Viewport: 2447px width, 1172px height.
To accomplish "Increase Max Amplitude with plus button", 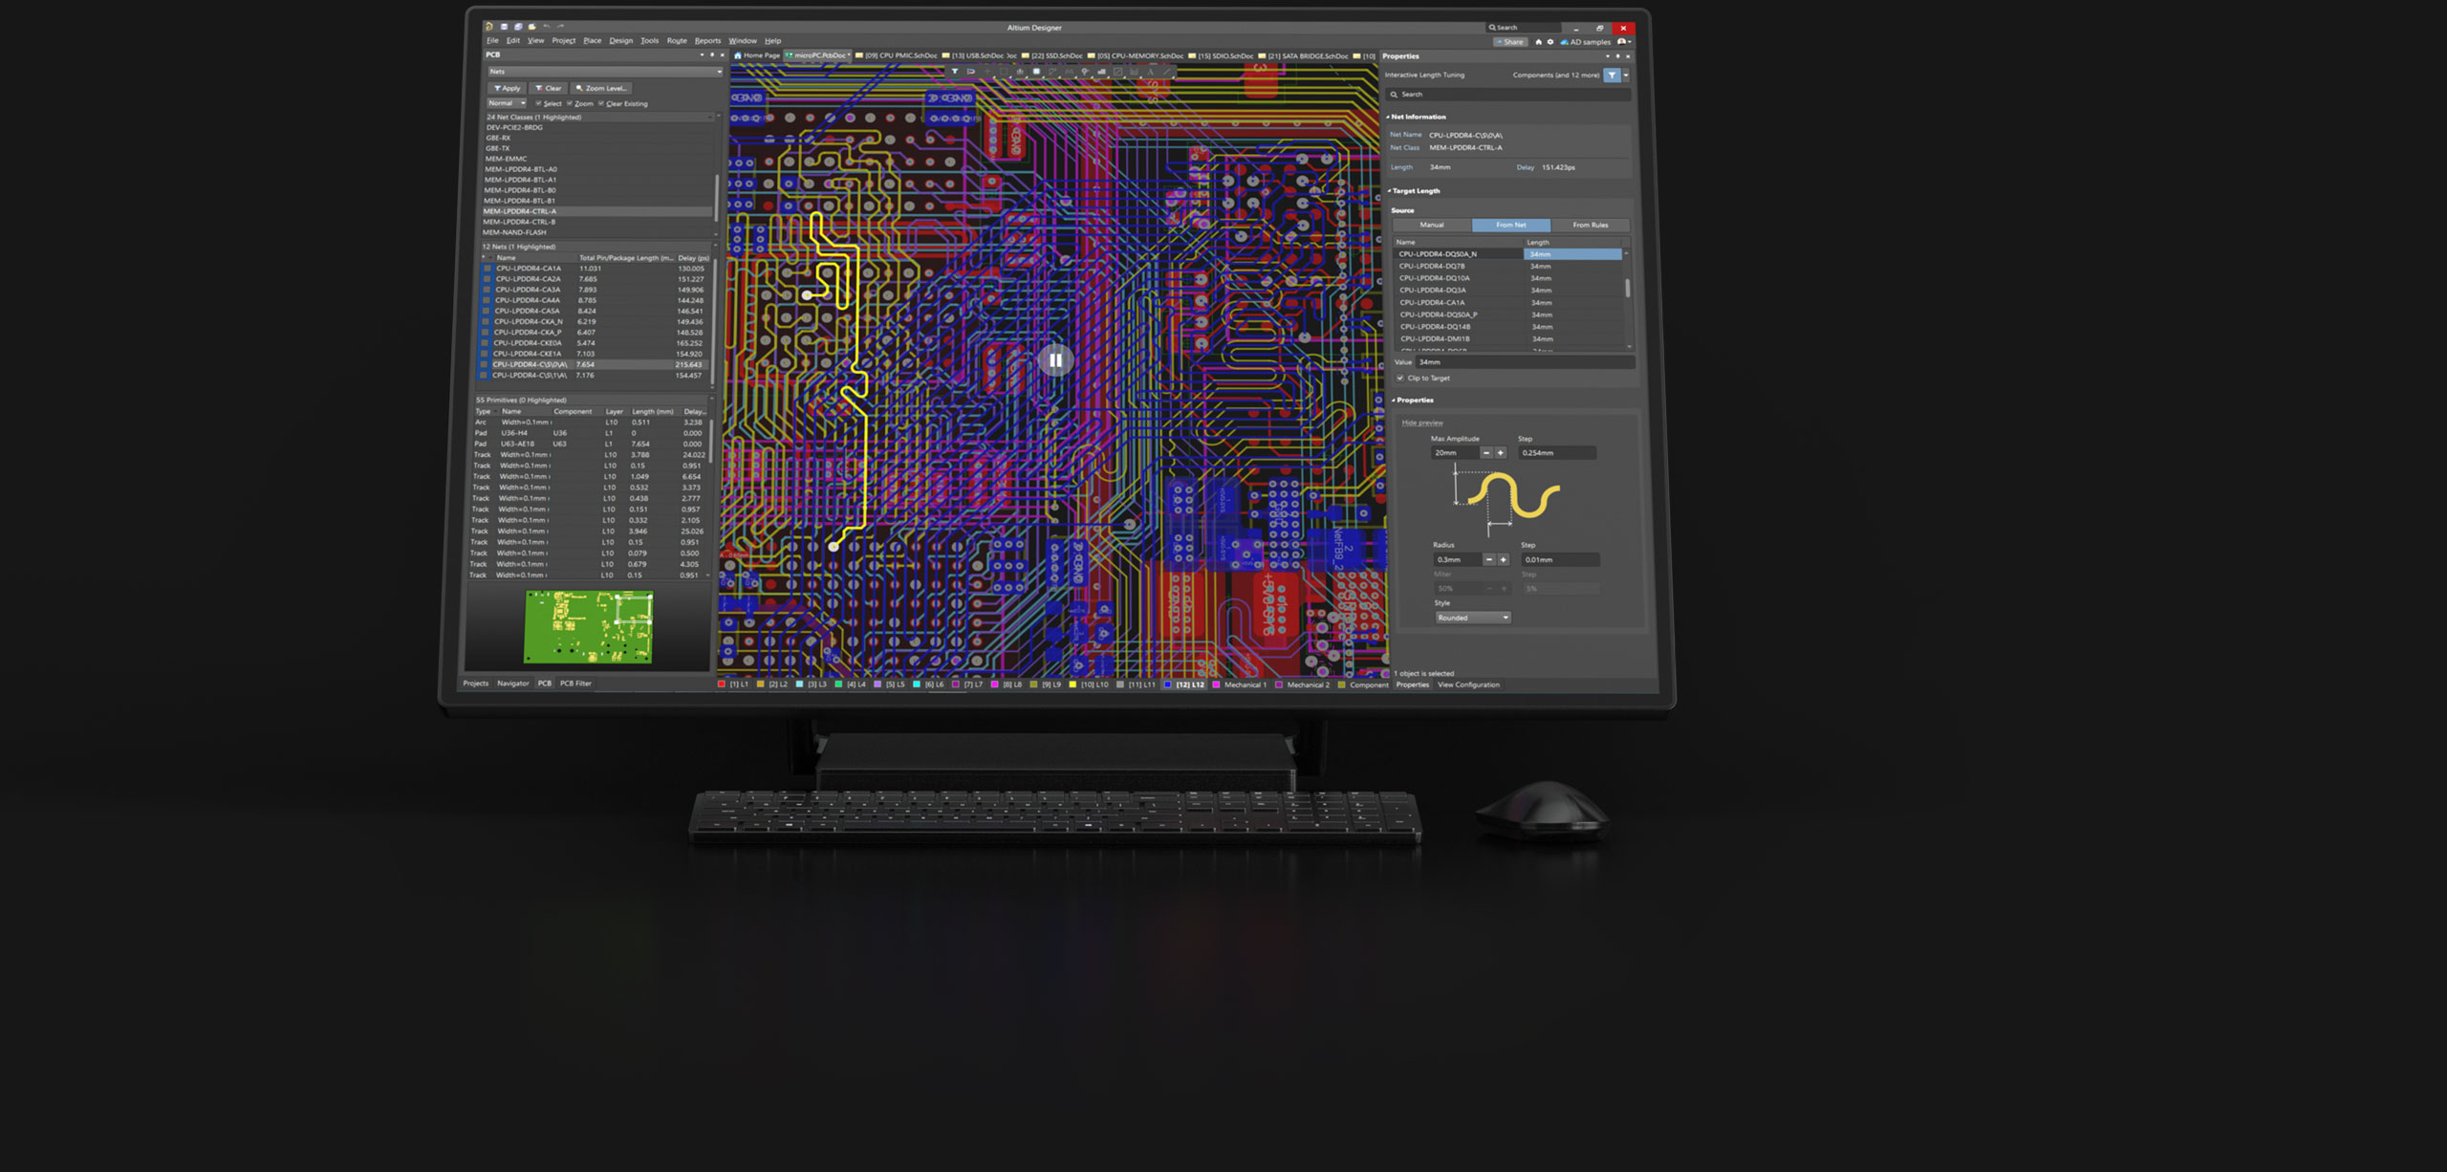I will pos(1501,453).
